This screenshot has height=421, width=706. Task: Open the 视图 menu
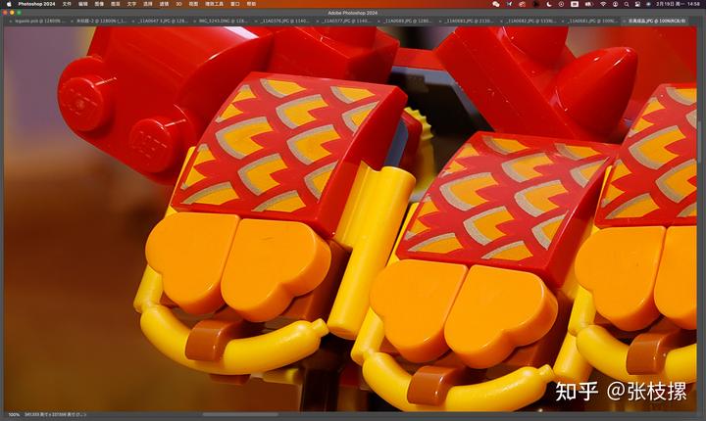coord(193,4)
